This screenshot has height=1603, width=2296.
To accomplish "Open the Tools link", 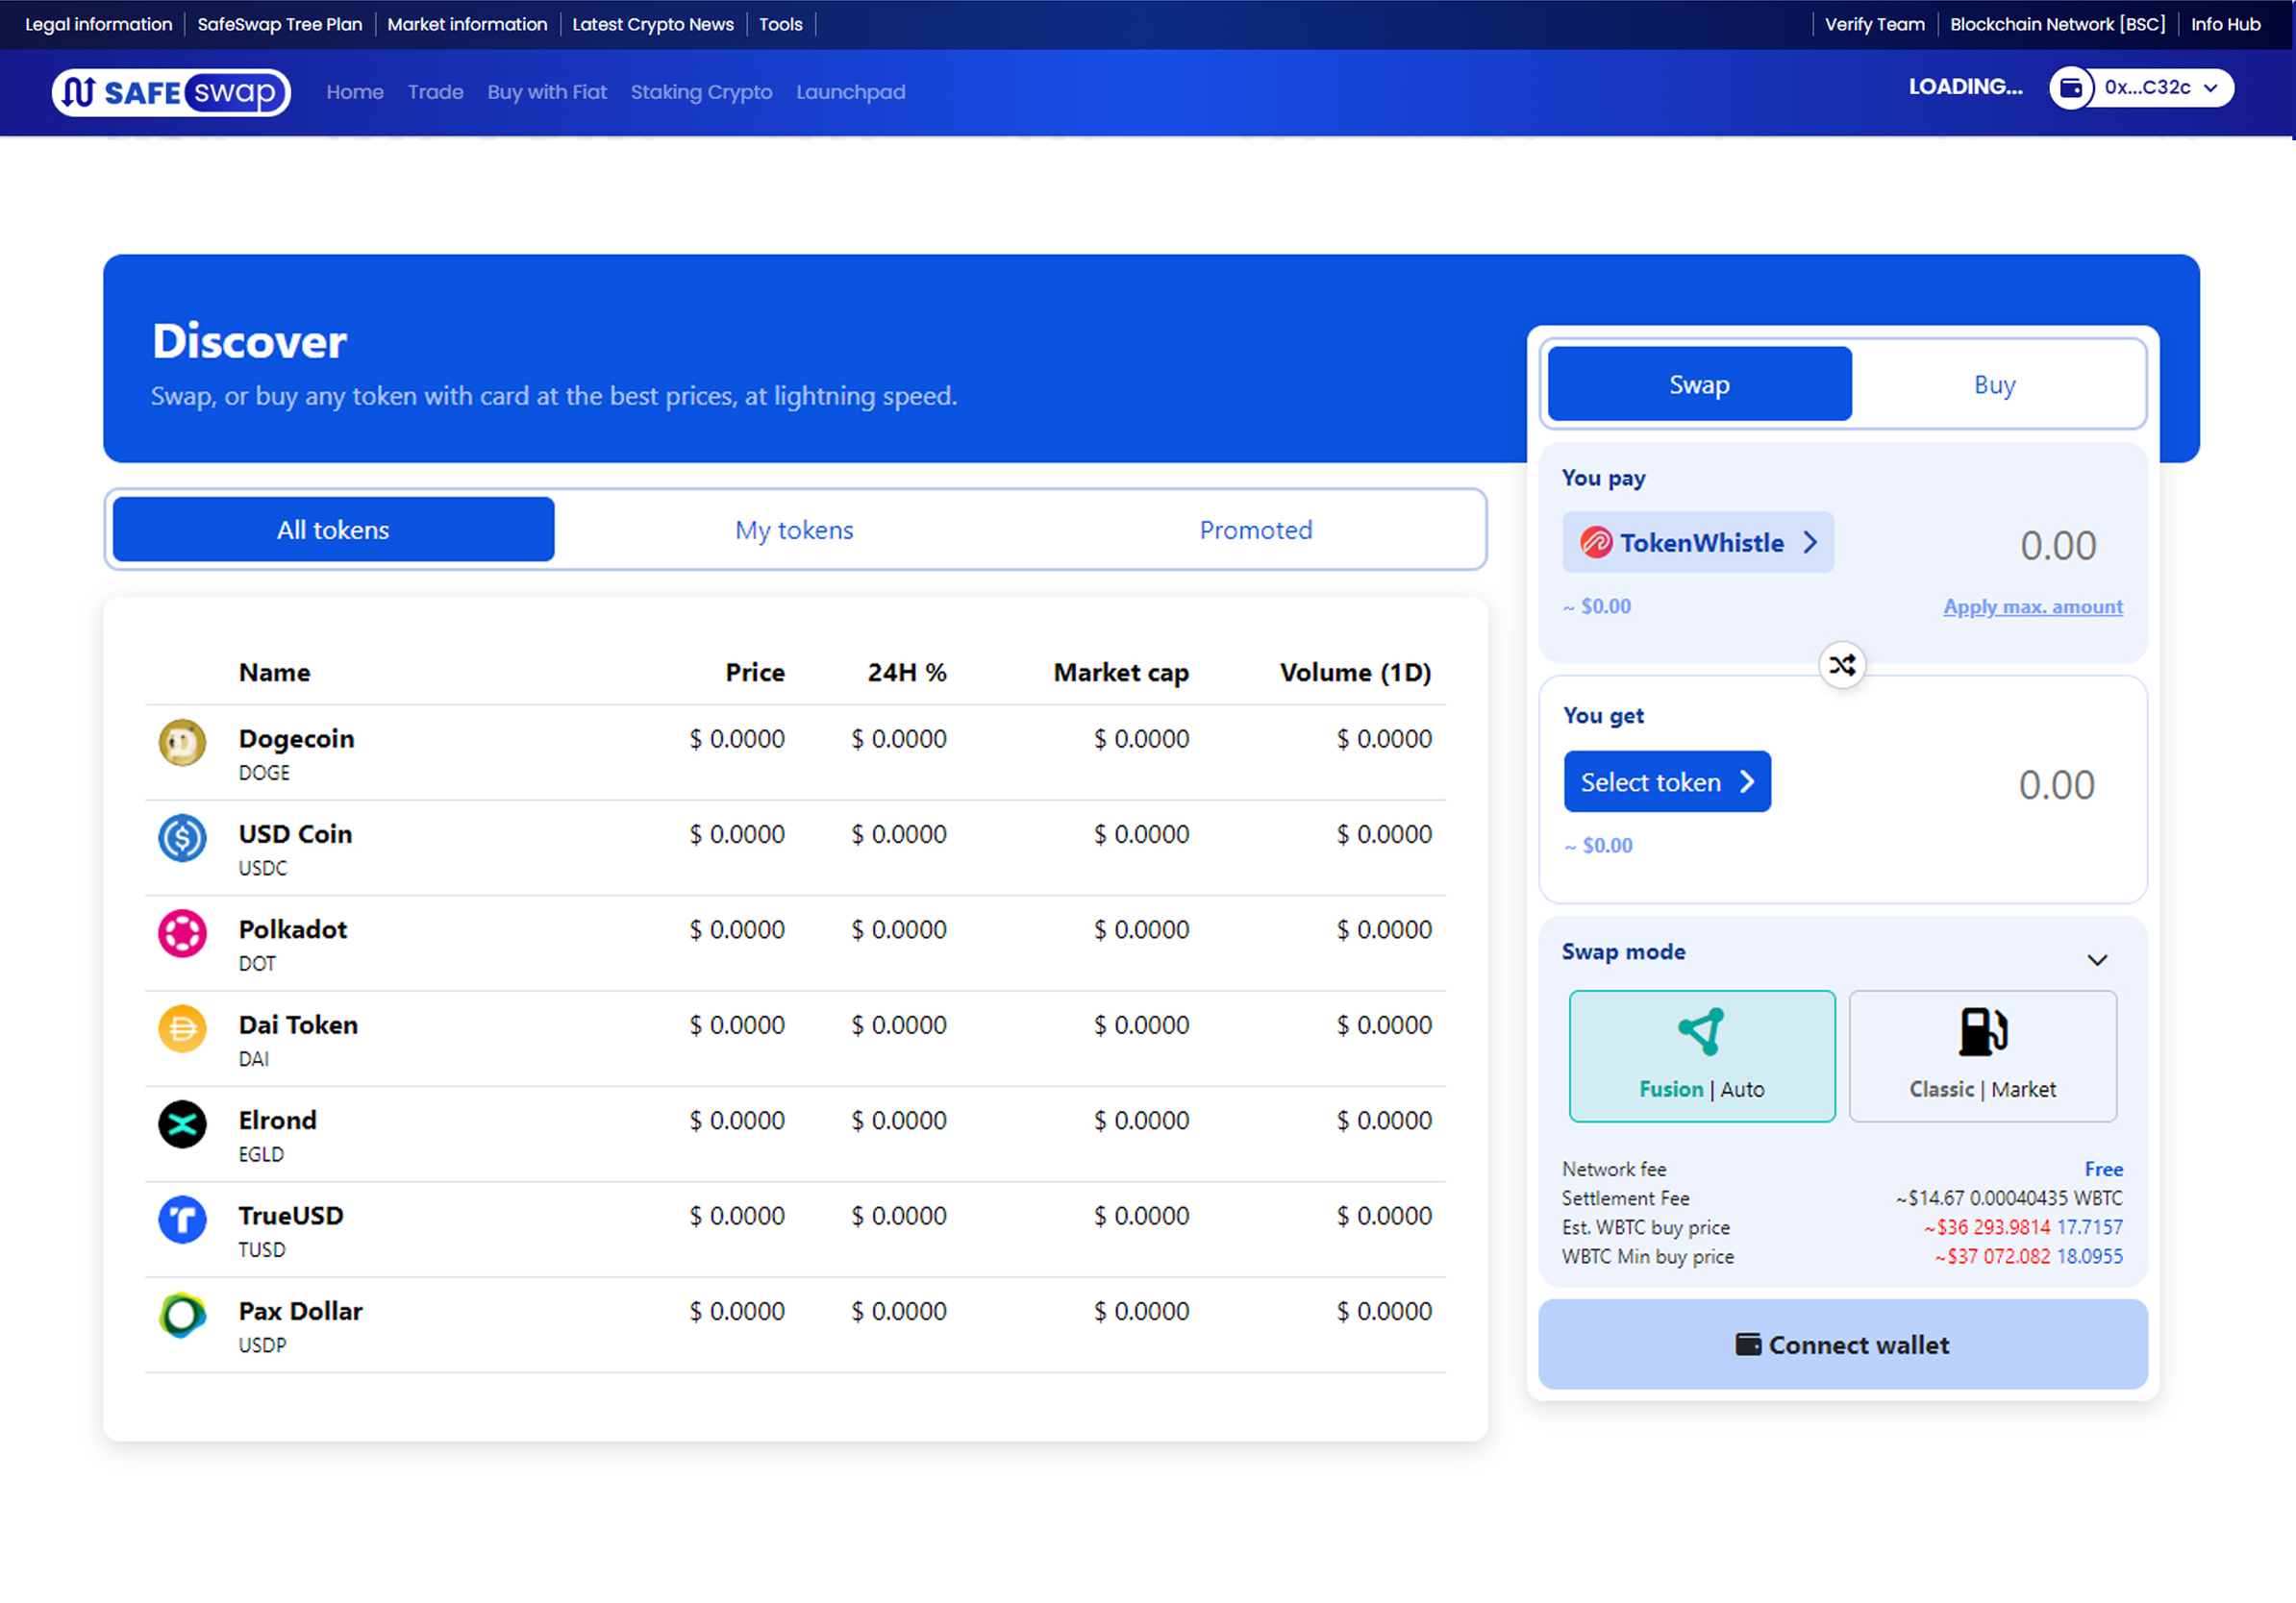I will click(x=781, y=24).
